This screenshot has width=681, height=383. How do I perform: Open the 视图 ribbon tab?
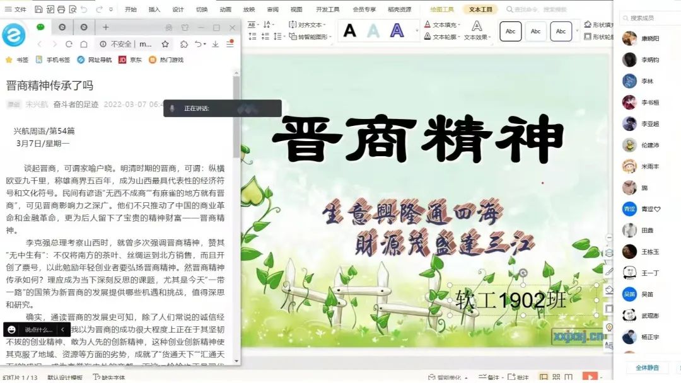(296, 9)
